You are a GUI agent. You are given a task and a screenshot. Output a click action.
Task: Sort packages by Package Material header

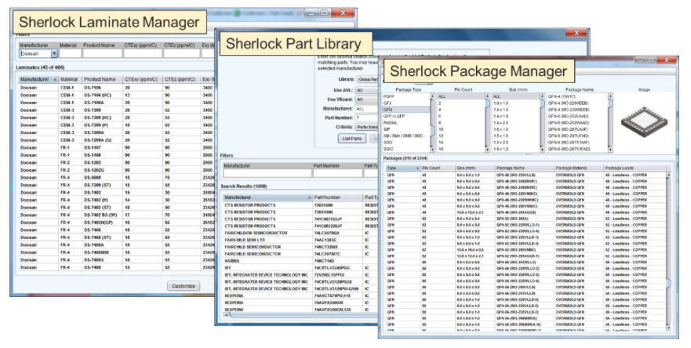coord(578,168)
